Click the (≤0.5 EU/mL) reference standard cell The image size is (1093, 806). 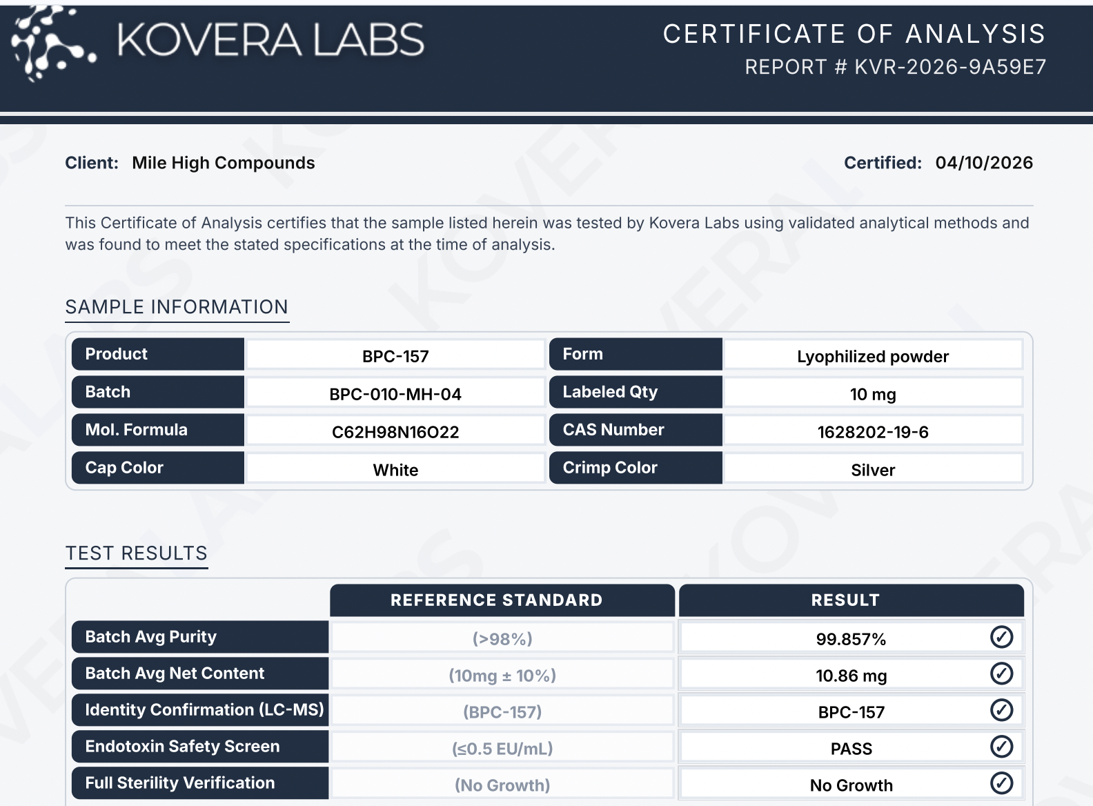[x=502, y=748]
